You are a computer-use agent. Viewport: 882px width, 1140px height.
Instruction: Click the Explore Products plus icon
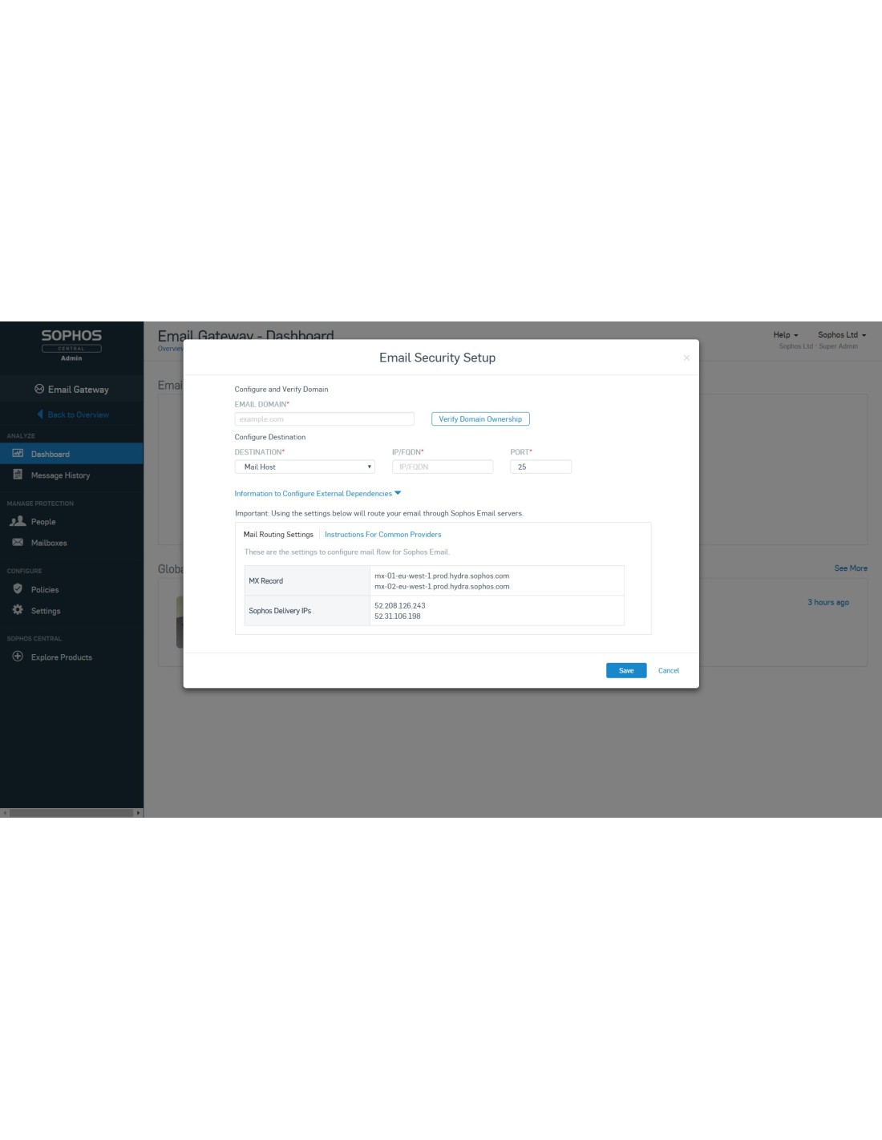pyautogui.click(x=18, y=657)
